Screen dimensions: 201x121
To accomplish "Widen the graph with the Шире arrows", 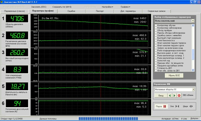I will (191, 106).
